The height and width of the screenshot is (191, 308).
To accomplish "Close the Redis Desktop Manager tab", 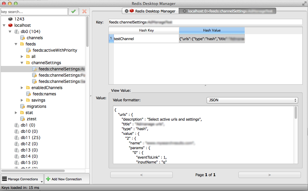I will [127, 11].
